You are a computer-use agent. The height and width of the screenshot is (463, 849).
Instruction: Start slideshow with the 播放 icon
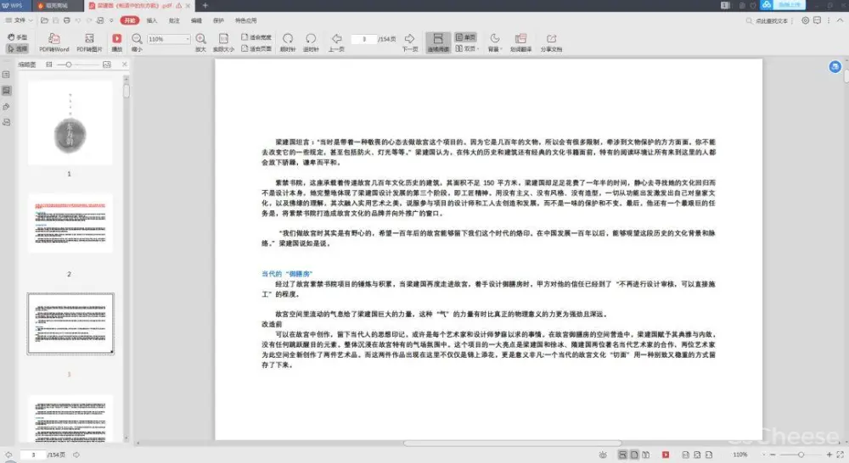click(116, 39)
